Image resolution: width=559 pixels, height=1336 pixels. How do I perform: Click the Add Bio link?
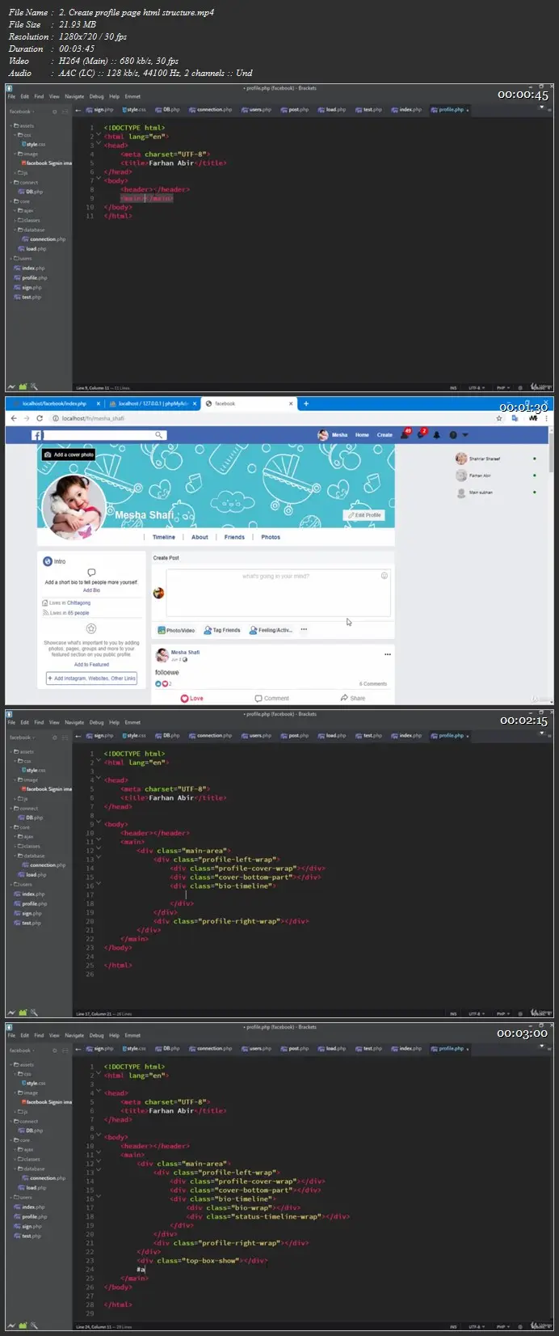pyautogui.click(x=91, y=590)
